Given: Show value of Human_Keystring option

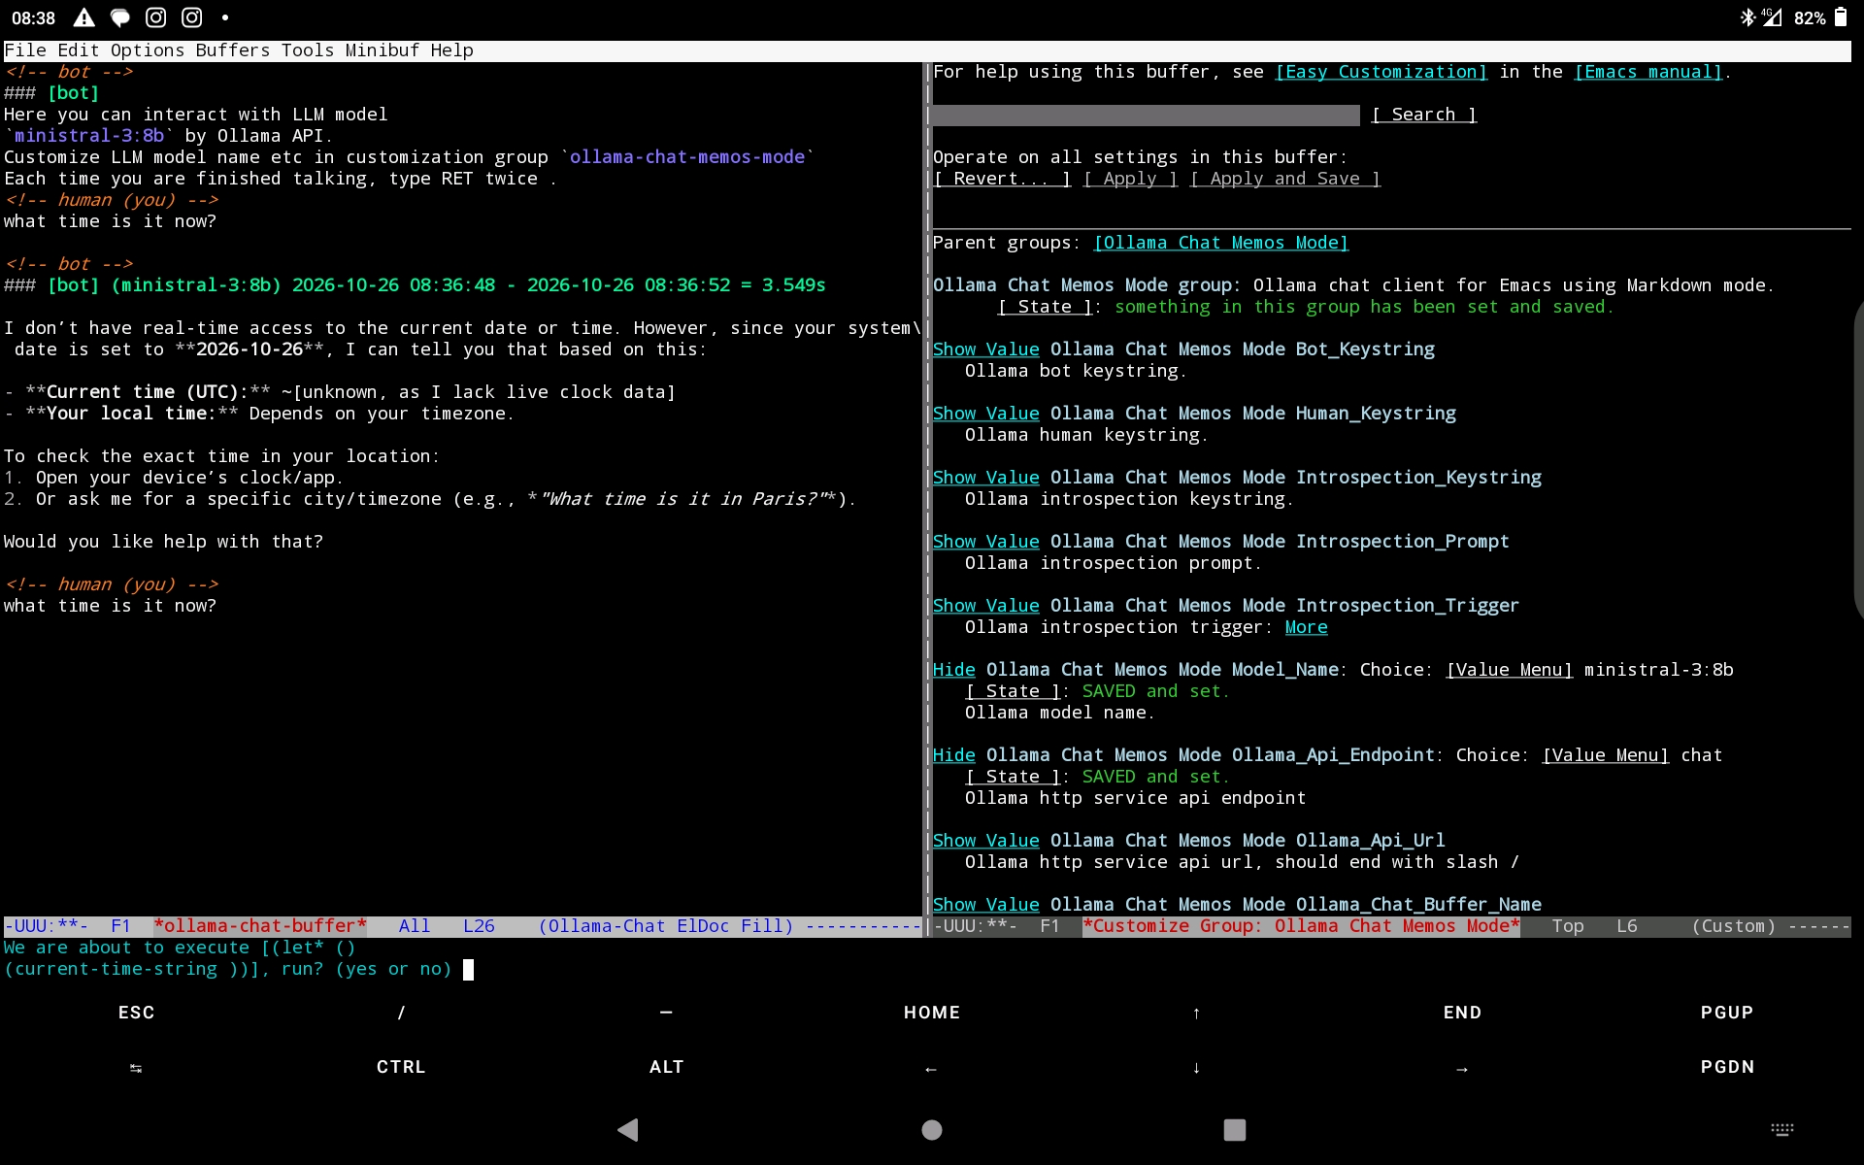Looking at the screenshot, I should [985, 414].
